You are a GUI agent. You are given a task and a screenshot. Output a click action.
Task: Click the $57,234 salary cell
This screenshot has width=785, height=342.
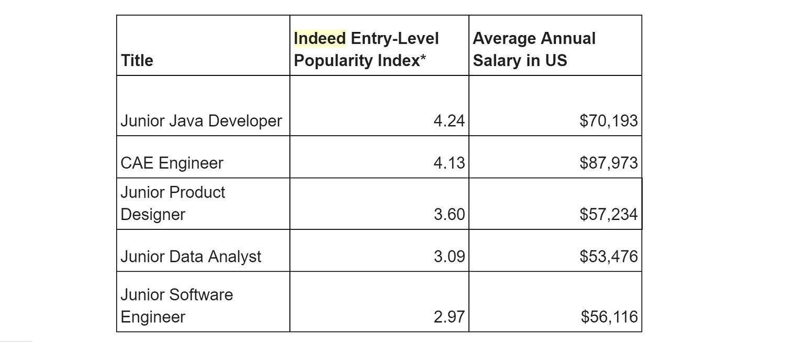coord(609,215)
